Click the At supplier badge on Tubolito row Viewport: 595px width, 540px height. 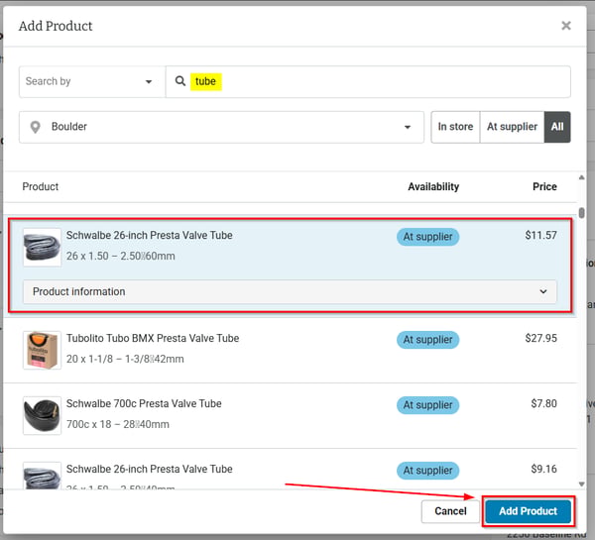pos(427,340)
